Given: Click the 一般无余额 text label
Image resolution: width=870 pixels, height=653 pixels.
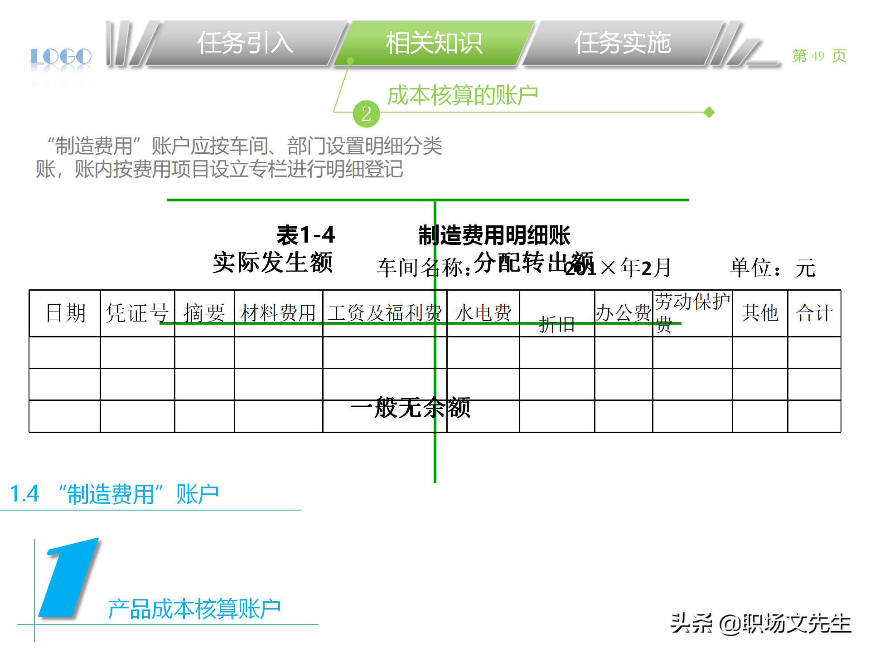Looking at the screenshot, I should point(411,408).
